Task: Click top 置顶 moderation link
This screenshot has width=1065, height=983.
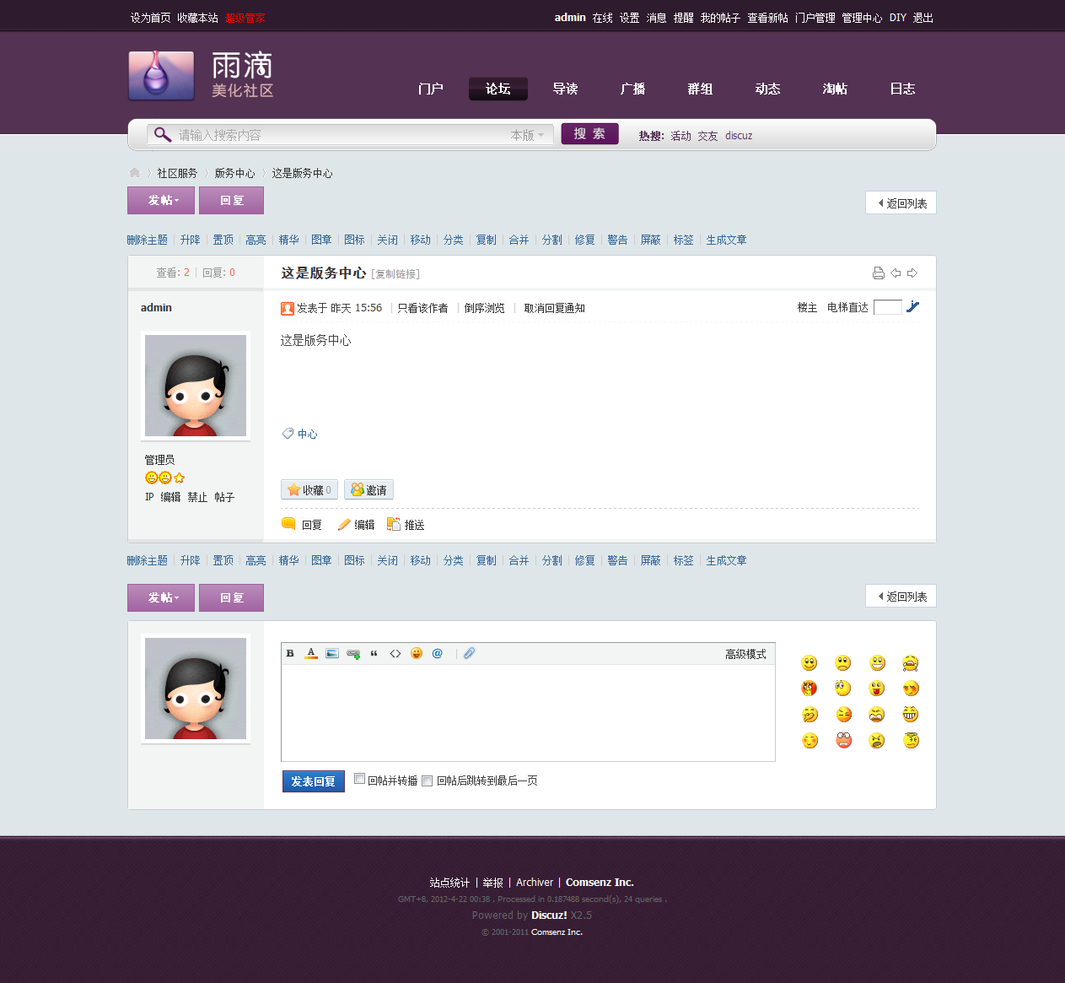Action: tap(223, 240)
